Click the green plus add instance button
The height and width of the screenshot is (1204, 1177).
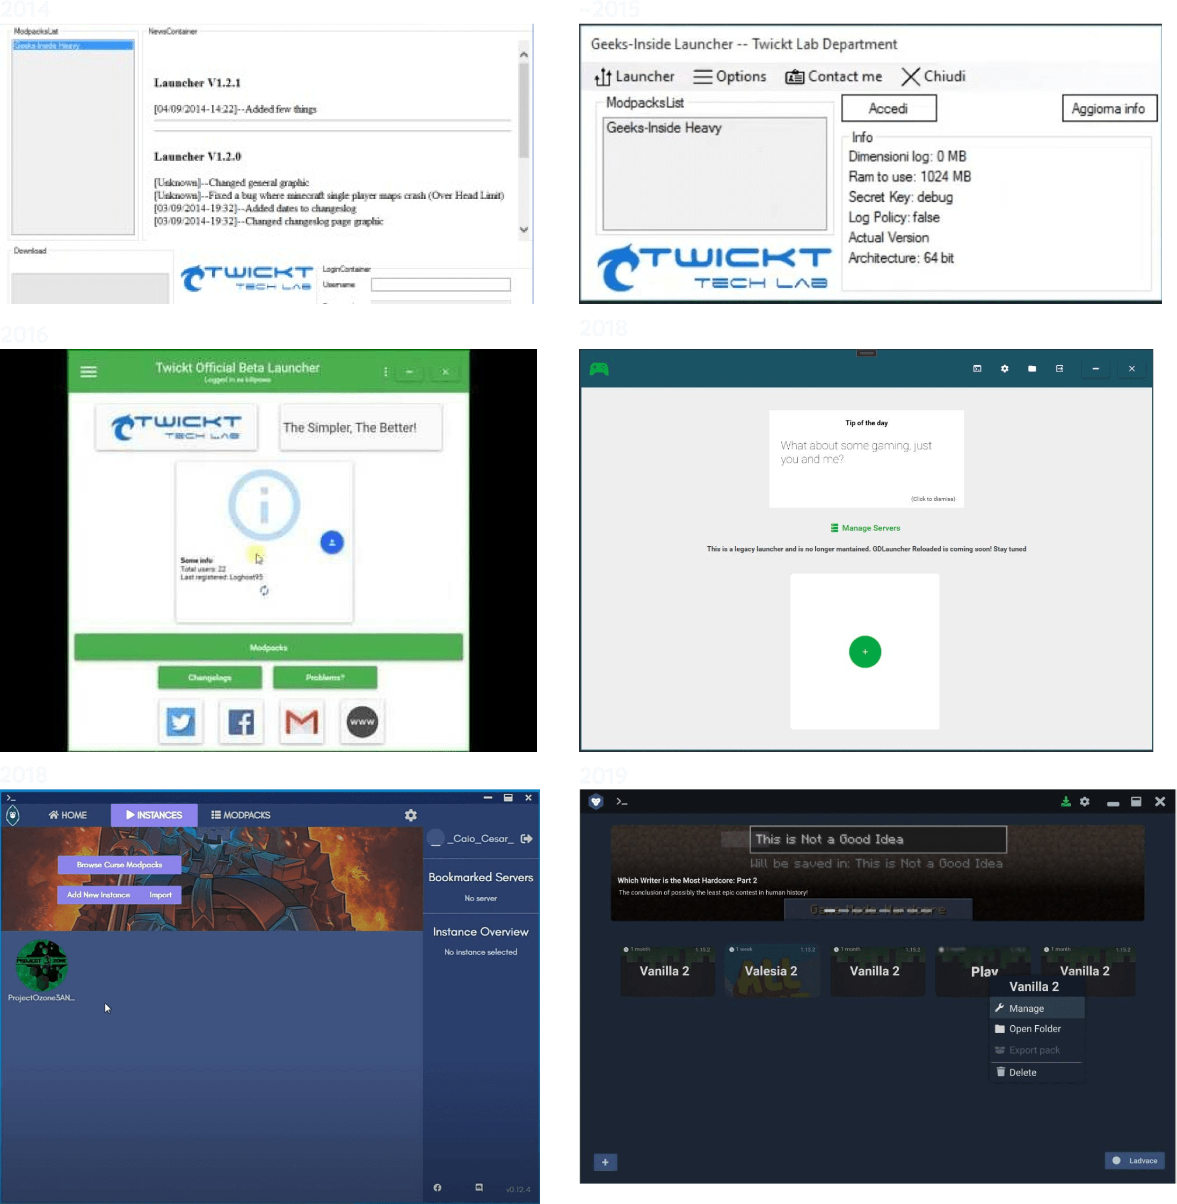click(x=865, y=652)
